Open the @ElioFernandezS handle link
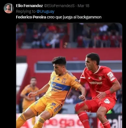 point(59,6)
